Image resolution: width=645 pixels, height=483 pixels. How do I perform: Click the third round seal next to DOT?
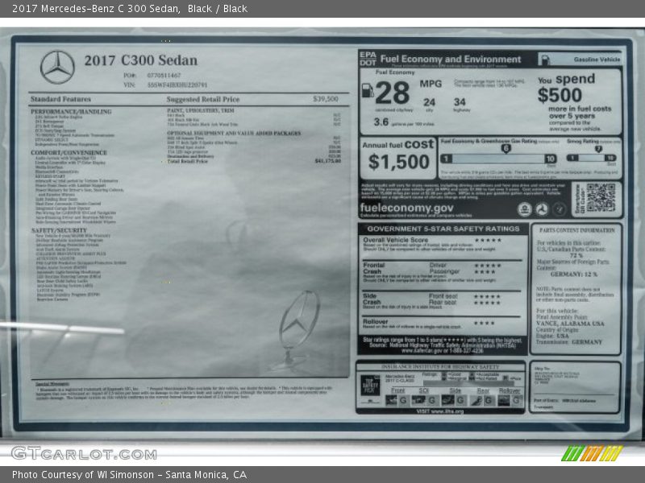pos(559,209)
